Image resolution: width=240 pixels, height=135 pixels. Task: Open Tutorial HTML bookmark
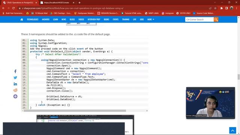[x=132, y=13]
